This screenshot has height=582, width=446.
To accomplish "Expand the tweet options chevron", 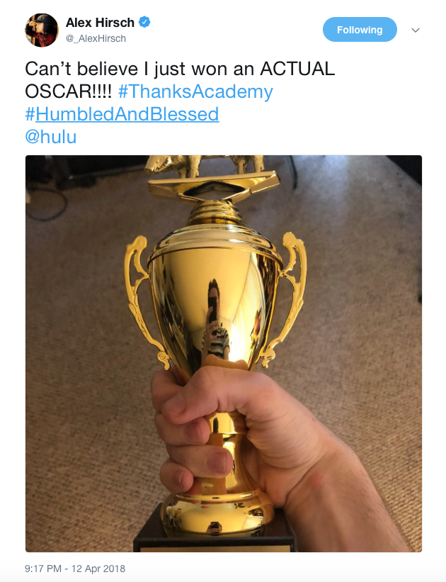I will click(416, 30).
